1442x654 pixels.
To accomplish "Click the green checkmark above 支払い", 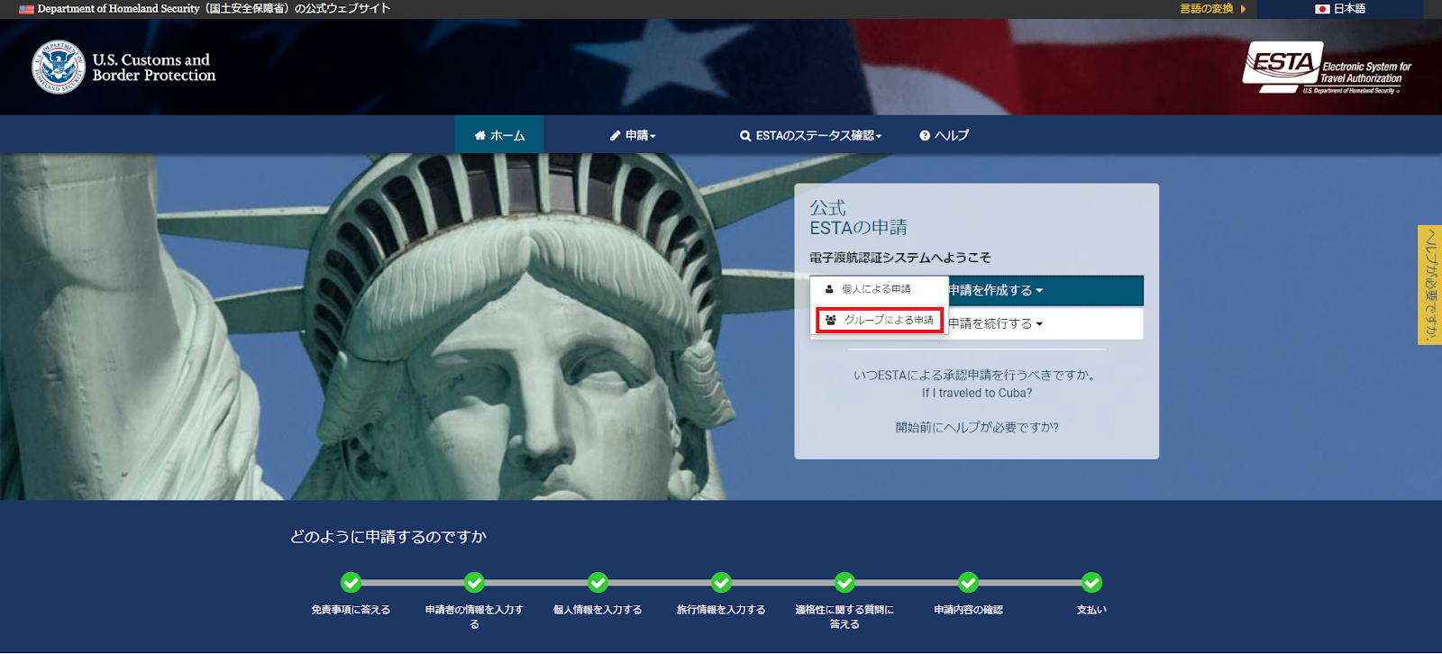I will [x=1091, y=583].
